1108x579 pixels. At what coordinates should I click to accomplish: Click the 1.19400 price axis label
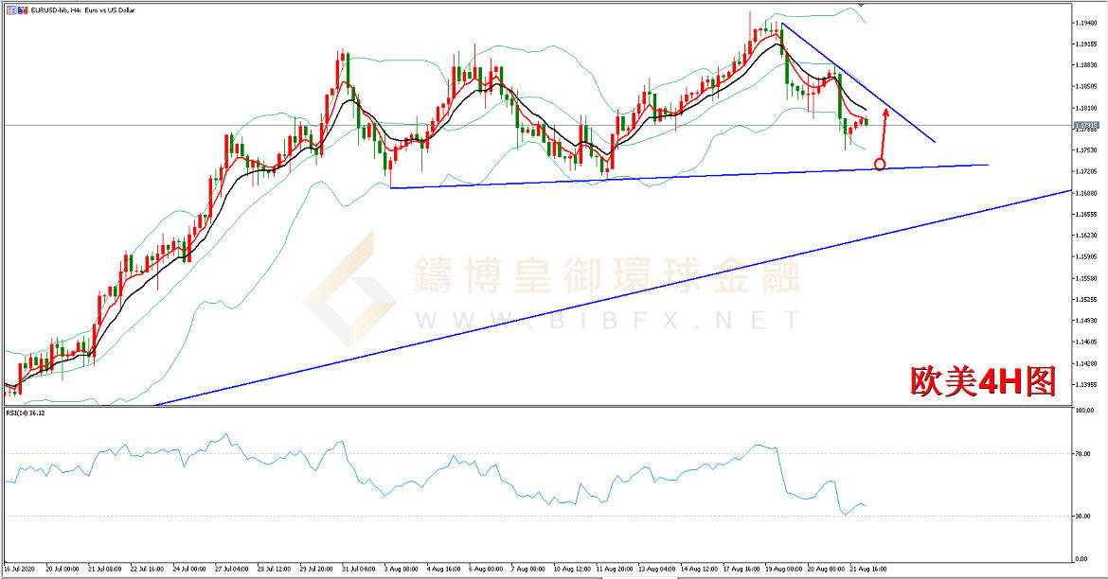tap(1086, 22)
